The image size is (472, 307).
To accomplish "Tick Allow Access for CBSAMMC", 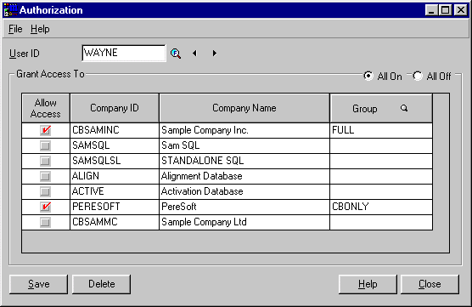I will click(46, 222).
